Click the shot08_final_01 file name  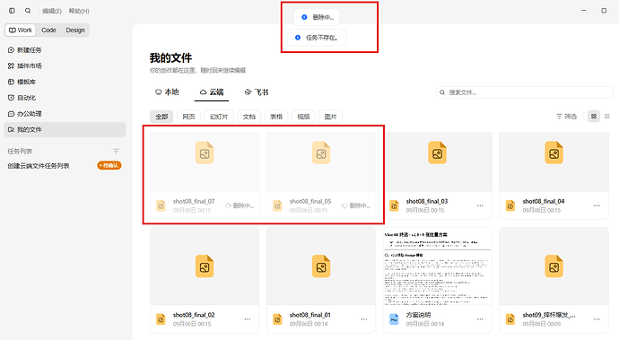coord(309,315)
